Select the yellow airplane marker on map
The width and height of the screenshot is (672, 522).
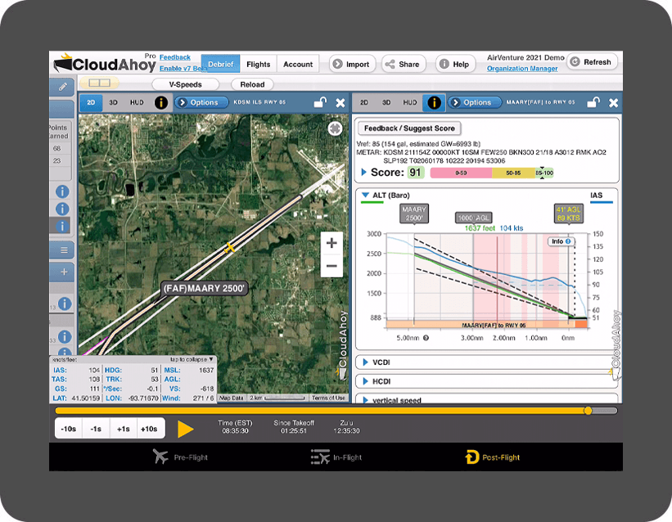pos(230,247)
